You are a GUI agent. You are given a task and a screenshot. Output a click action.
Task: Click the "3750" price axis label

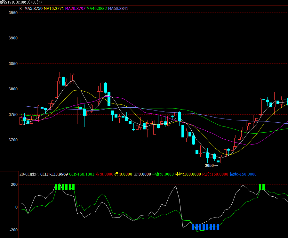point(13,115)
